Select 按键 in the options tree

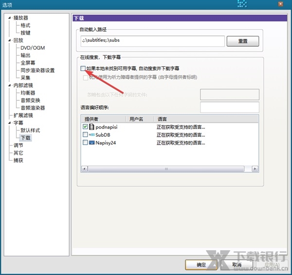(x=25, y=33)
